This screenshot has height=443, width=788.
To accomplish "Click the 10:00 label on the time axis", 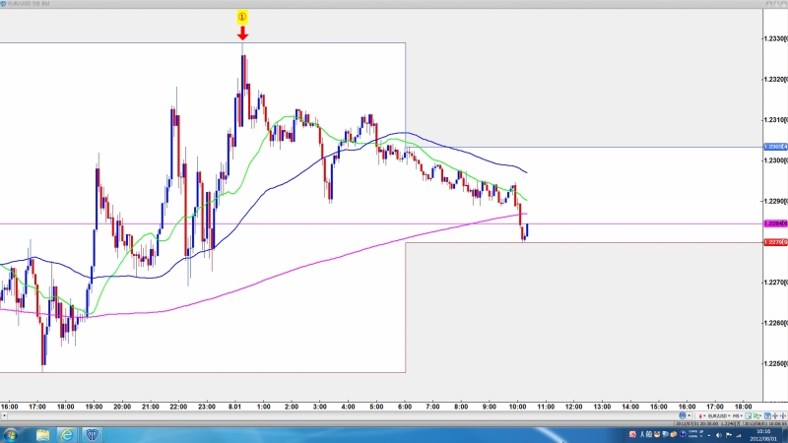I will pos(518,406).
